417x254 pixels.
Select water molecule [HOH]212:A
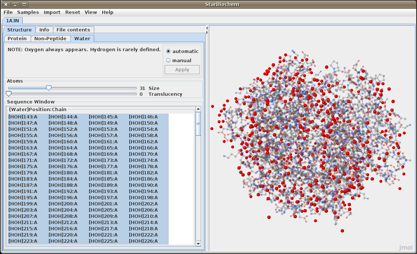click(x=63, y=222)
